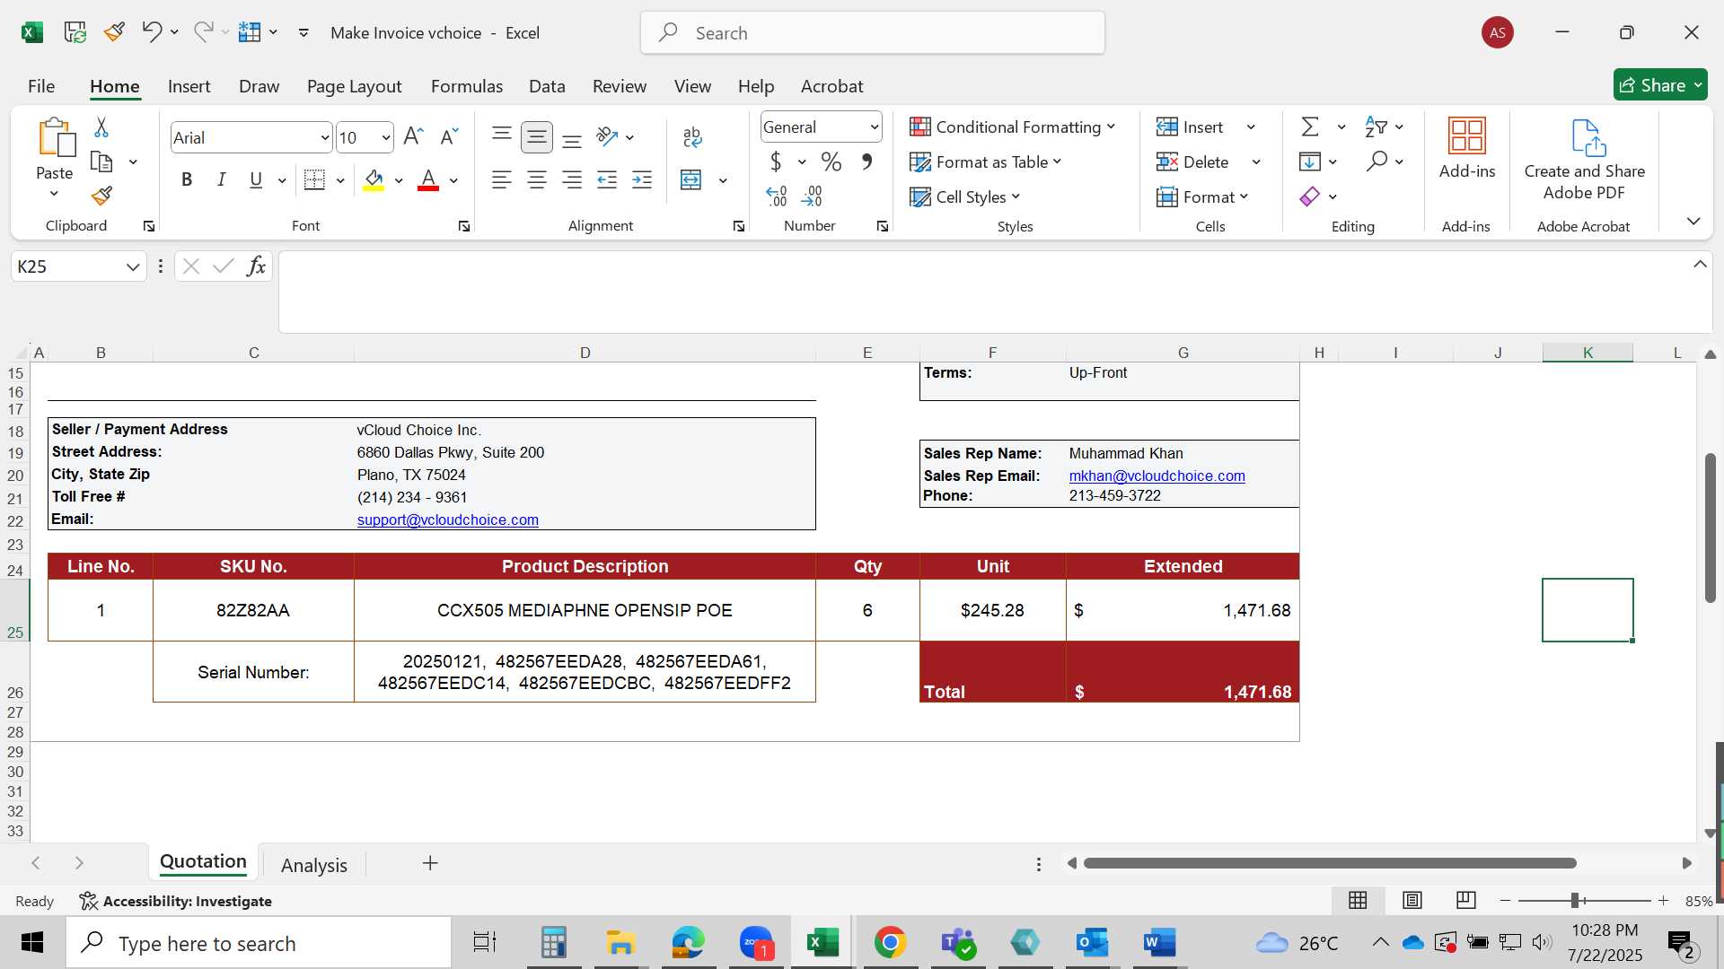Open the font name Arial dropdown
This screenshot has width=1724, height=969.
[x=324, y=137]
